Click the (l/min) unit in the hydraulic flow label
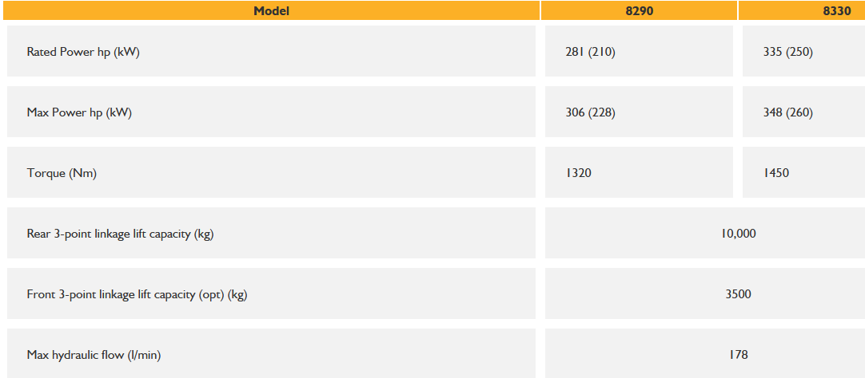The height and width of the screenshot is (378, 865). click(x=144, y=355)
